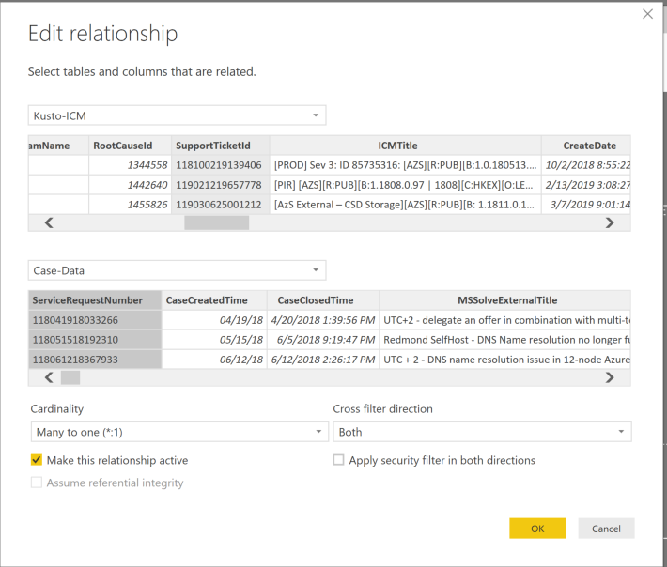Click CaseCreatedTime cell 06/12/18
Screen dimensions: 667x567
click(x=214, y=360)
